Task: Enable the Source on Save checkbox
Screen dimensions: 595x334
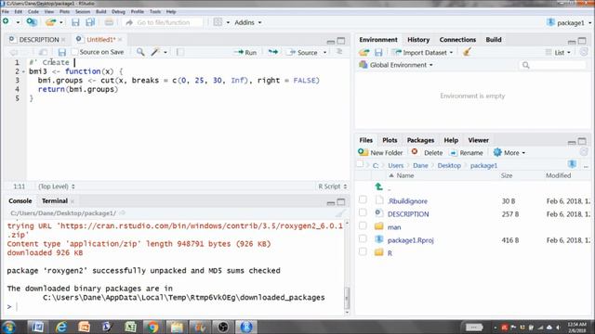Action: (x=74, y=52)
